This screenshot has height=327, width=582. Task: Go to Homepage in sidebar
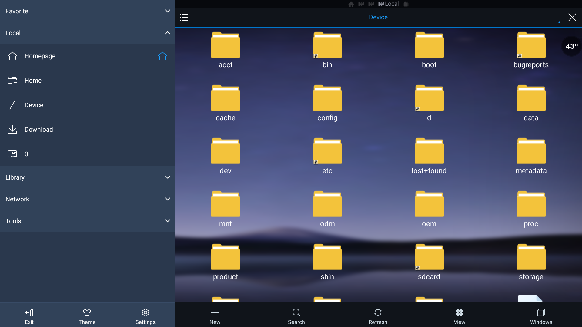(87, 56)
